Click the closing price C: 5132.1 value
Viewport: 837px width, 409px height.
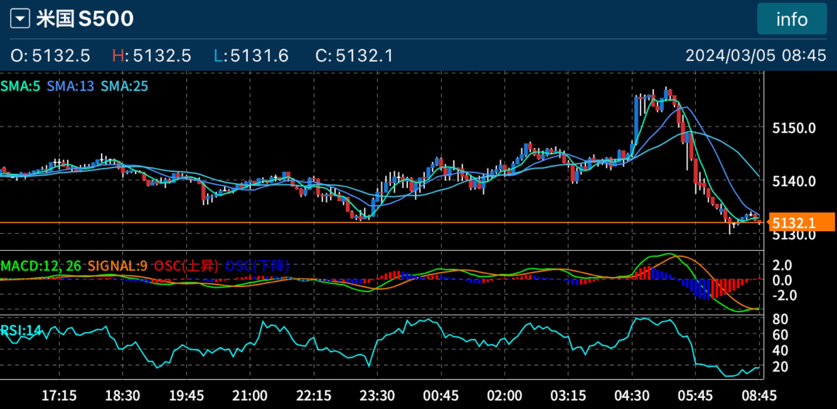354,56
